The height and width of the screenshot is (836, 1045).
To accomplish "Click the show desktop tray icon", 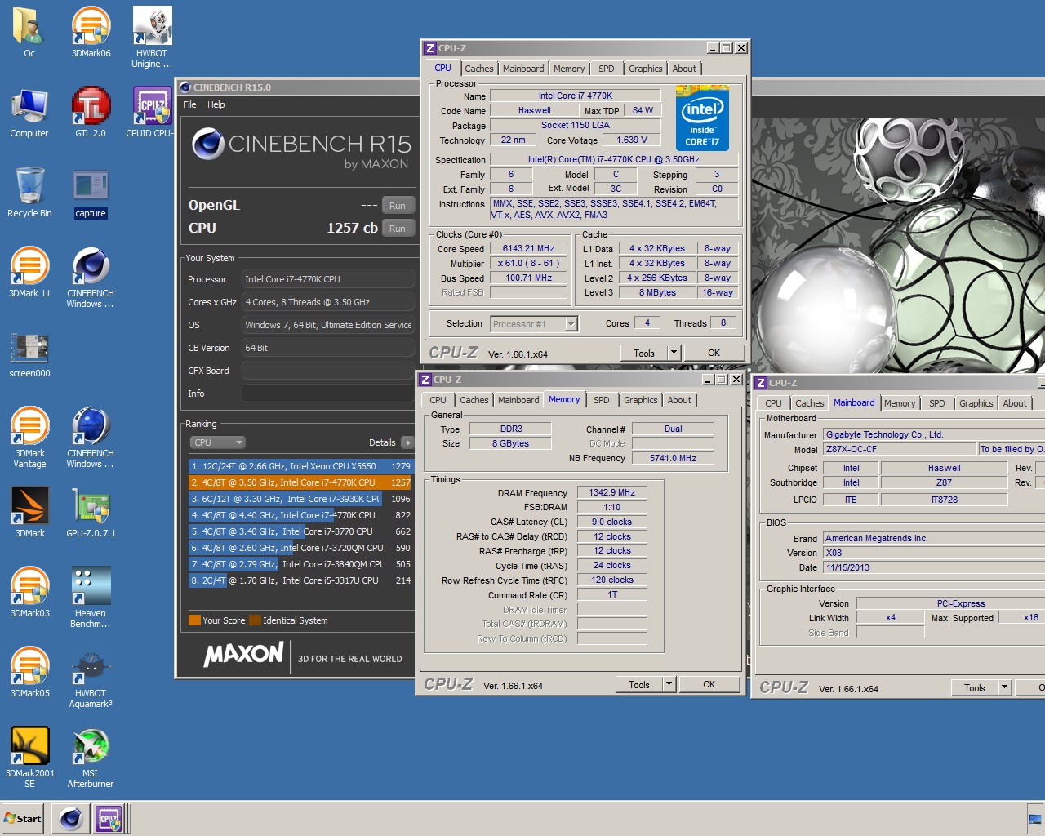I will coord(1035,818).
